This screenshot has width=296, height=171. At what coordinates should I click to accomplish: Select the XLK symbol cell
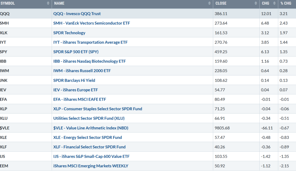(26, 33)
